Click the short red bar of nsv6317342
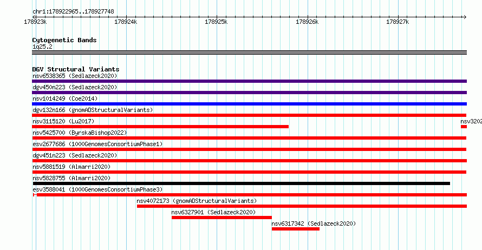This screenshot has width=482, height=250. 295,229
